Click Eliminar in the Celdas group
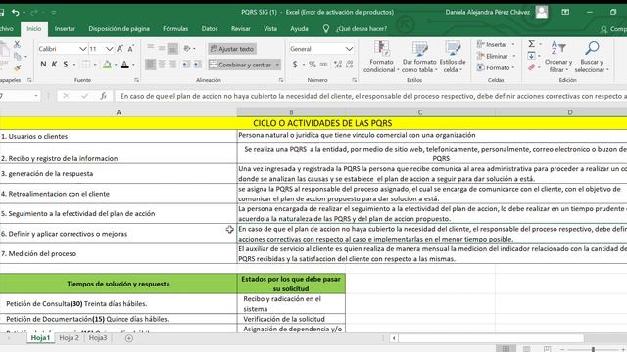 496,56
